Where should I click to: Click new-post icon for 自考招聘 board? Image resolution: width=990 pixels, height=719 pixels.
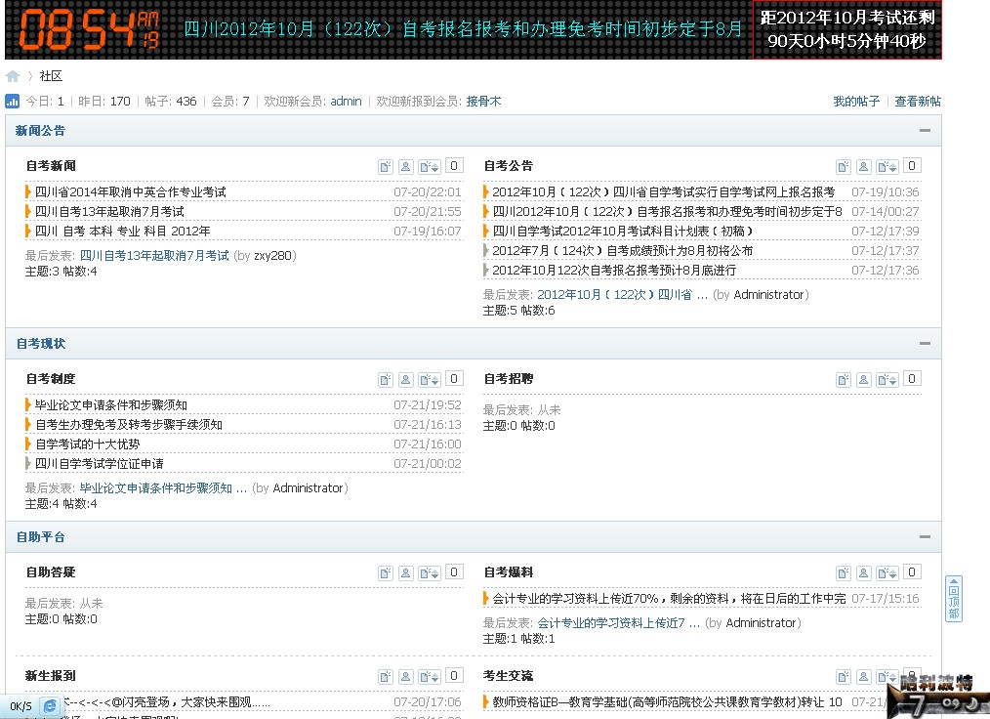[843, 380]
